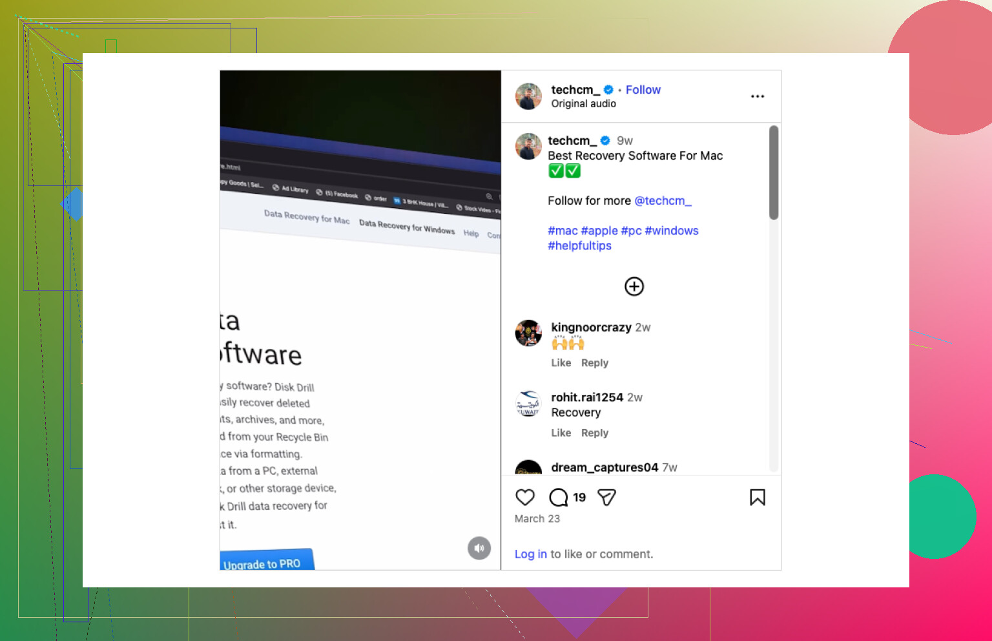Reply to kingnoorcrazy's comment
992x641 pixels.
(595, 363)
